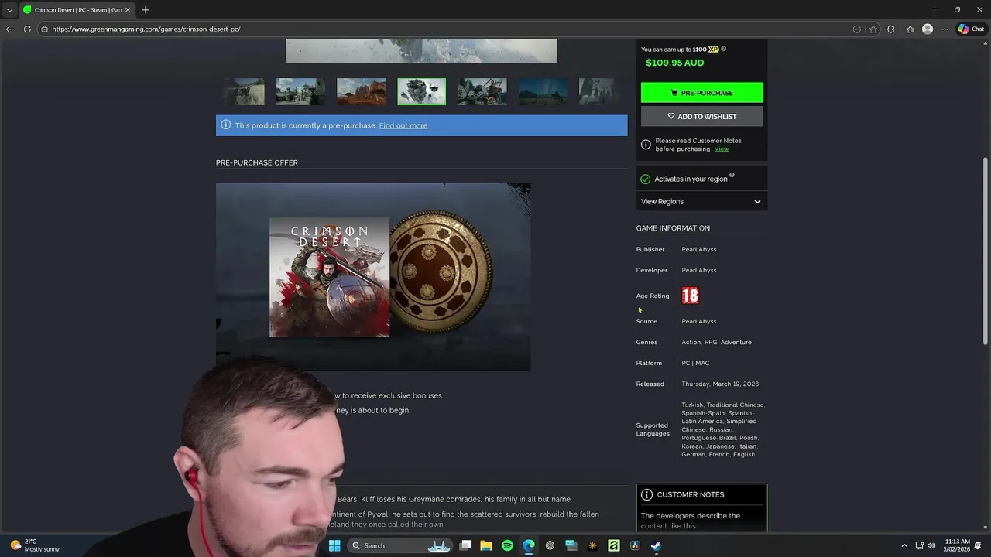Click the page vertical scrollbar
Image resolution: width=991 pixels, height=557 pixels.
986,251
